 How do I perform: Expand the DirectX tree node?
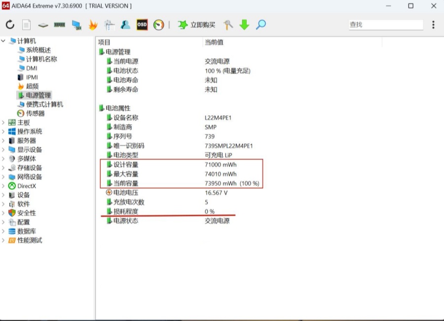point(3,186)
